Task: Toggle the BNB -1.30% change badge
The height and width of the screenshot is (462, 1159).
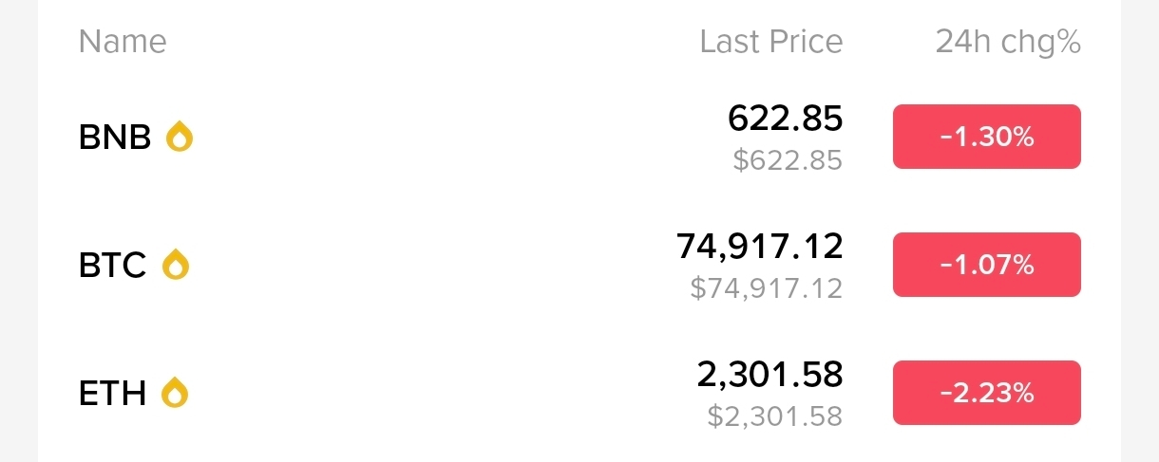Action: pos(986,137)
